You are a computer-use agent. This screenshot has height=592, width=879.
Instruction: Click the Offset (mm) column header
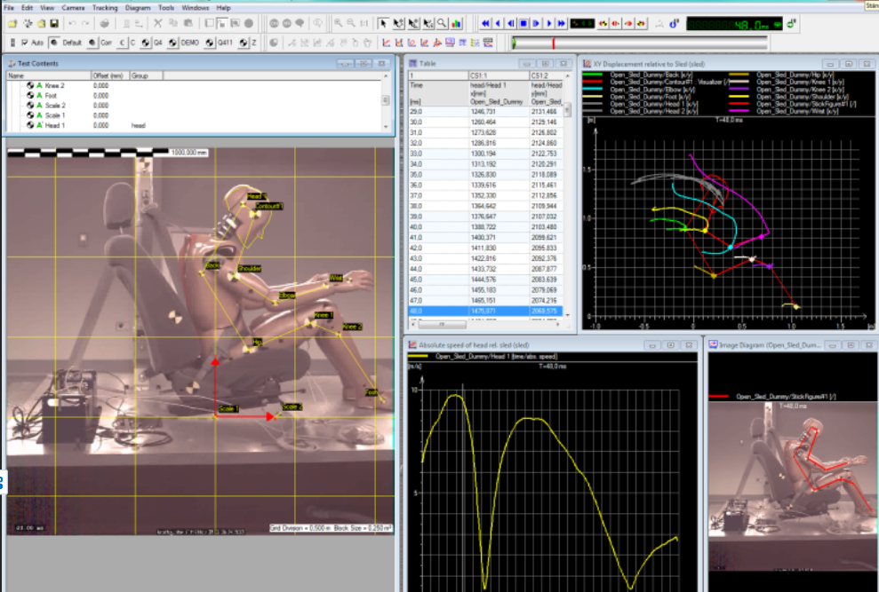pyautogui.click(x=110, y=75)
